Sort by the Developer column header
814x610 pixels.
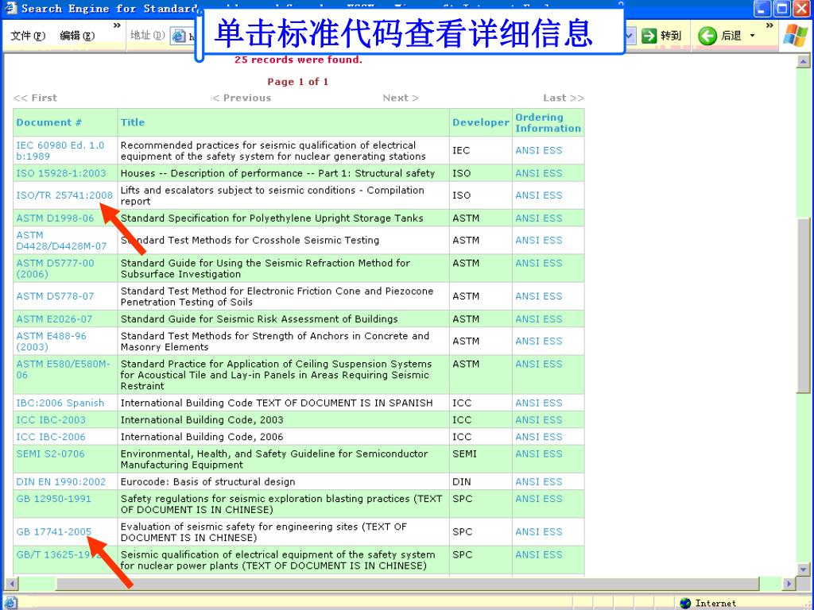(x=481, y=122)
